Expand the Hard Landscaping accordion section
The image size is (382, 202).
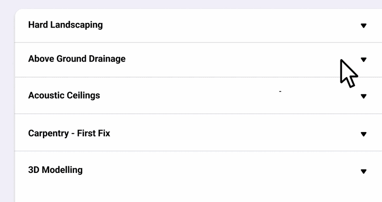point(191,25)
